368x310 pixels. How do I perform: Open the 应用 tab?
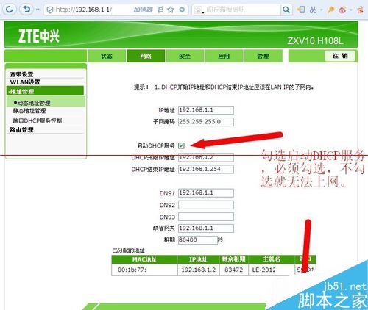coord(224,56)
